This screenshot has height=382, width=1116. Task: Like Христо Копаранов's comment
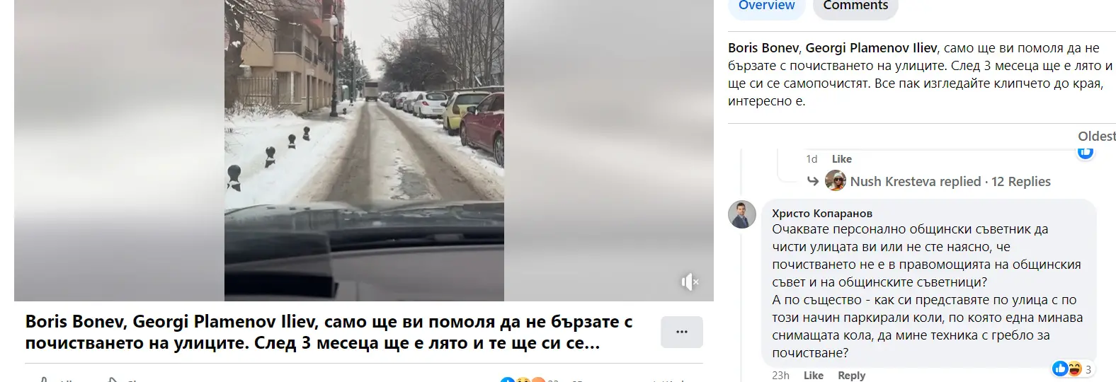pyautogui.click(x=814, y=375)
